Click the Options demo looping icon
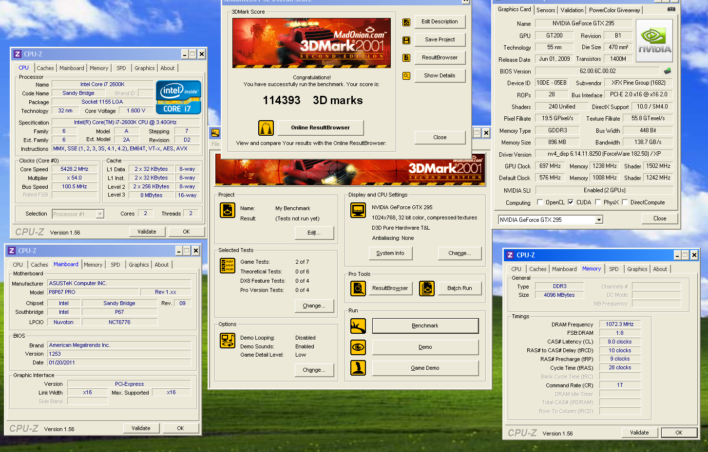The width and height of the screenshot is (708, 452). click(228, 341)
